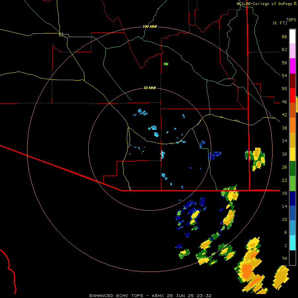This screenshot has height=298, width=298.
Task: Click the "100 NMI" range ring label
Action: (150, 26)
